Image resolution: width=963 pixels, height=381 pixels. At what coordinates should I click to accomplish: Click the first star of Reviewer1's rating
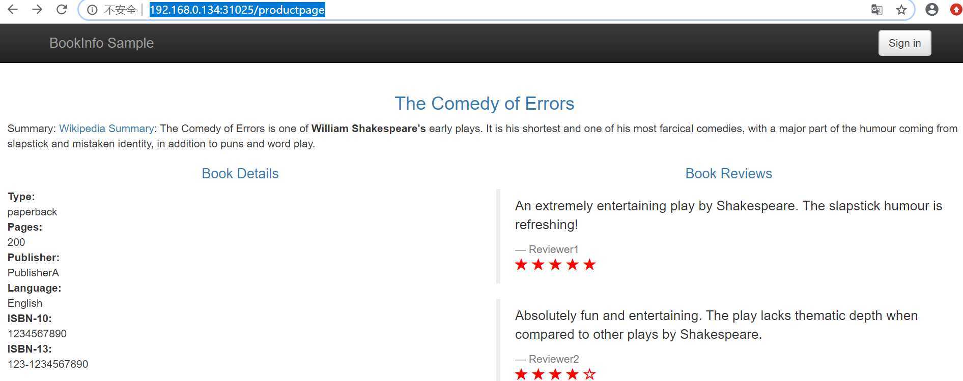(521, 265)
